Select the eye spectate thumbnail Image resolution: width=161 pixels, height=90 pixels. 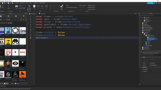[15, 63]
